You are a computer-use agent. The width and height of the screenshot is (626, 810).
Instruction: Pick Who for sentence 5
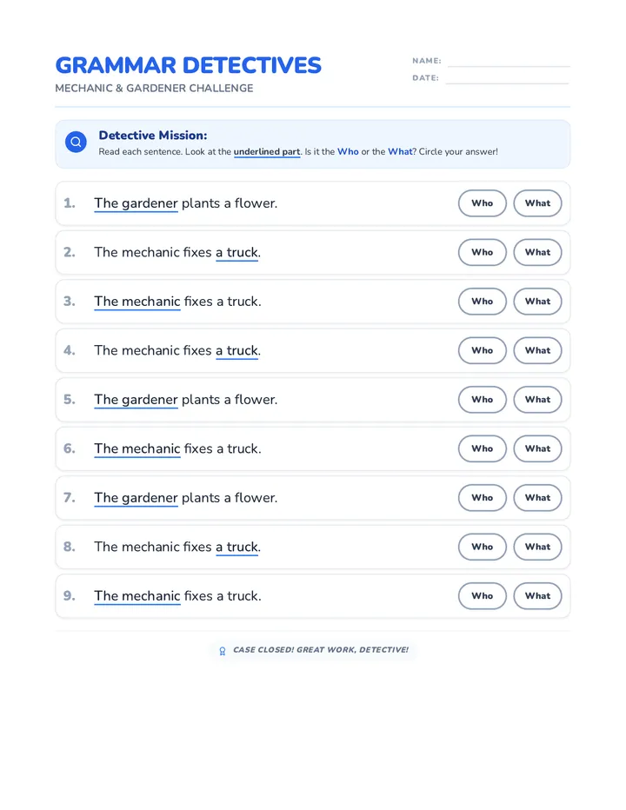coord(483,399)
